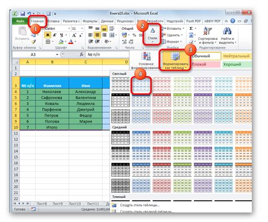Decrease font size with the small A icon
Screen dimensions: 268x222
coord(80,35)
